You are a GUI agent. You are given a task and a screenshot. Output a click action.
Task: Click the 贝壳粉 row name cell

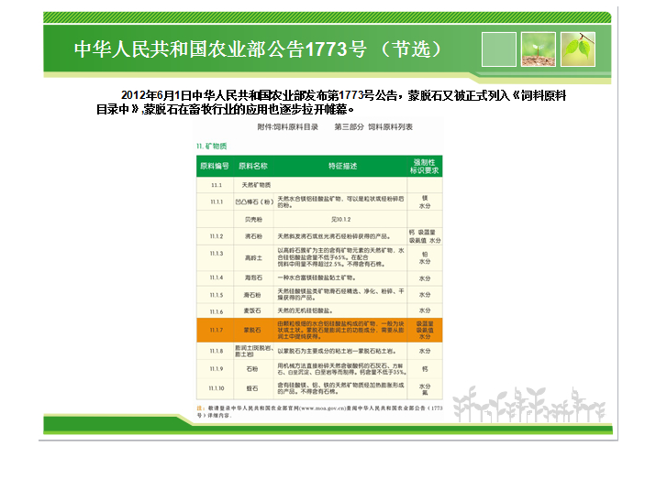point(253,220)
